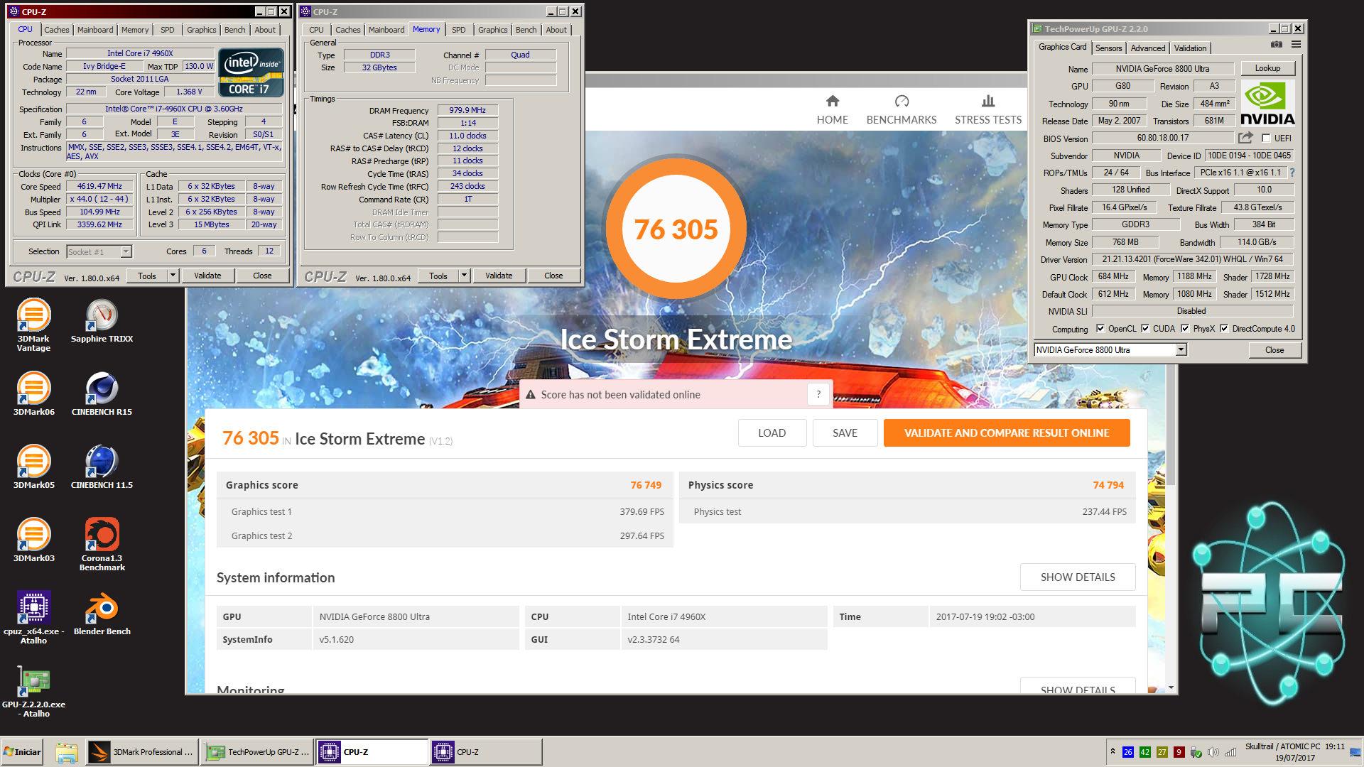Show hidden tray icons arrow
This screenshot has width=1364, height=767.
click(x=1113, y=751)
